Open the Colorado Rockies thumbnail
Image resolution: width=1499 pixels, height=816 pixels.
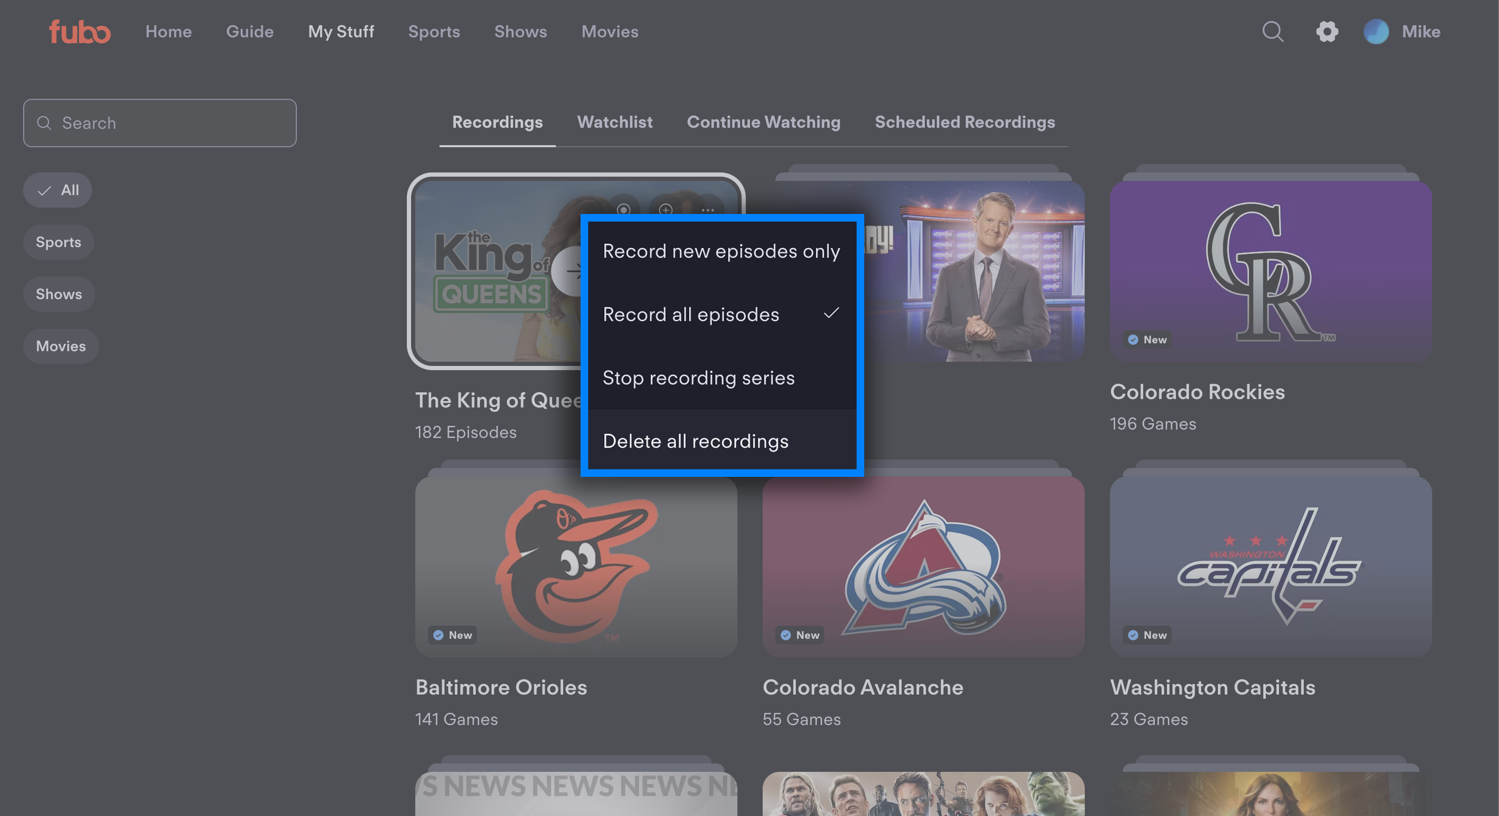point(1271,271)
